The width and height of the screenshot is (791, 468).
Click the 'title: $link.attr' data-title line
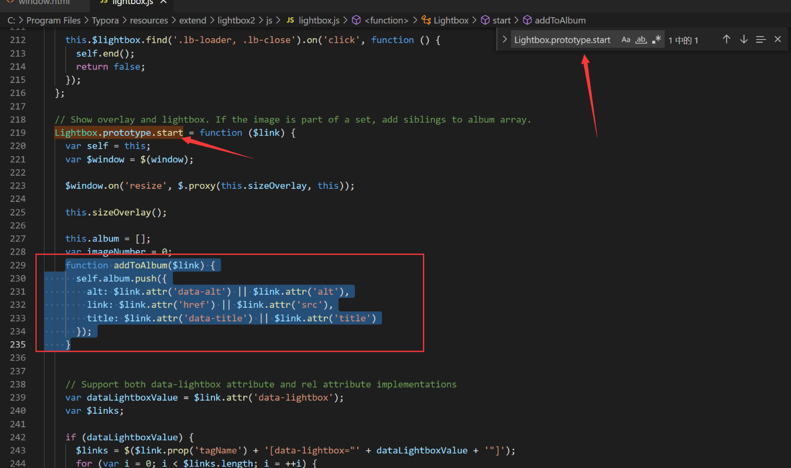pos(231,318)
